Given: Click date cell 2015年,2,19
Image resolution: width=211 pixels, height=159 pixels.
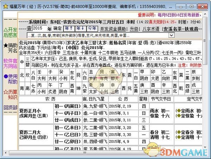Looking at the screenshot, I should point(123,106).
